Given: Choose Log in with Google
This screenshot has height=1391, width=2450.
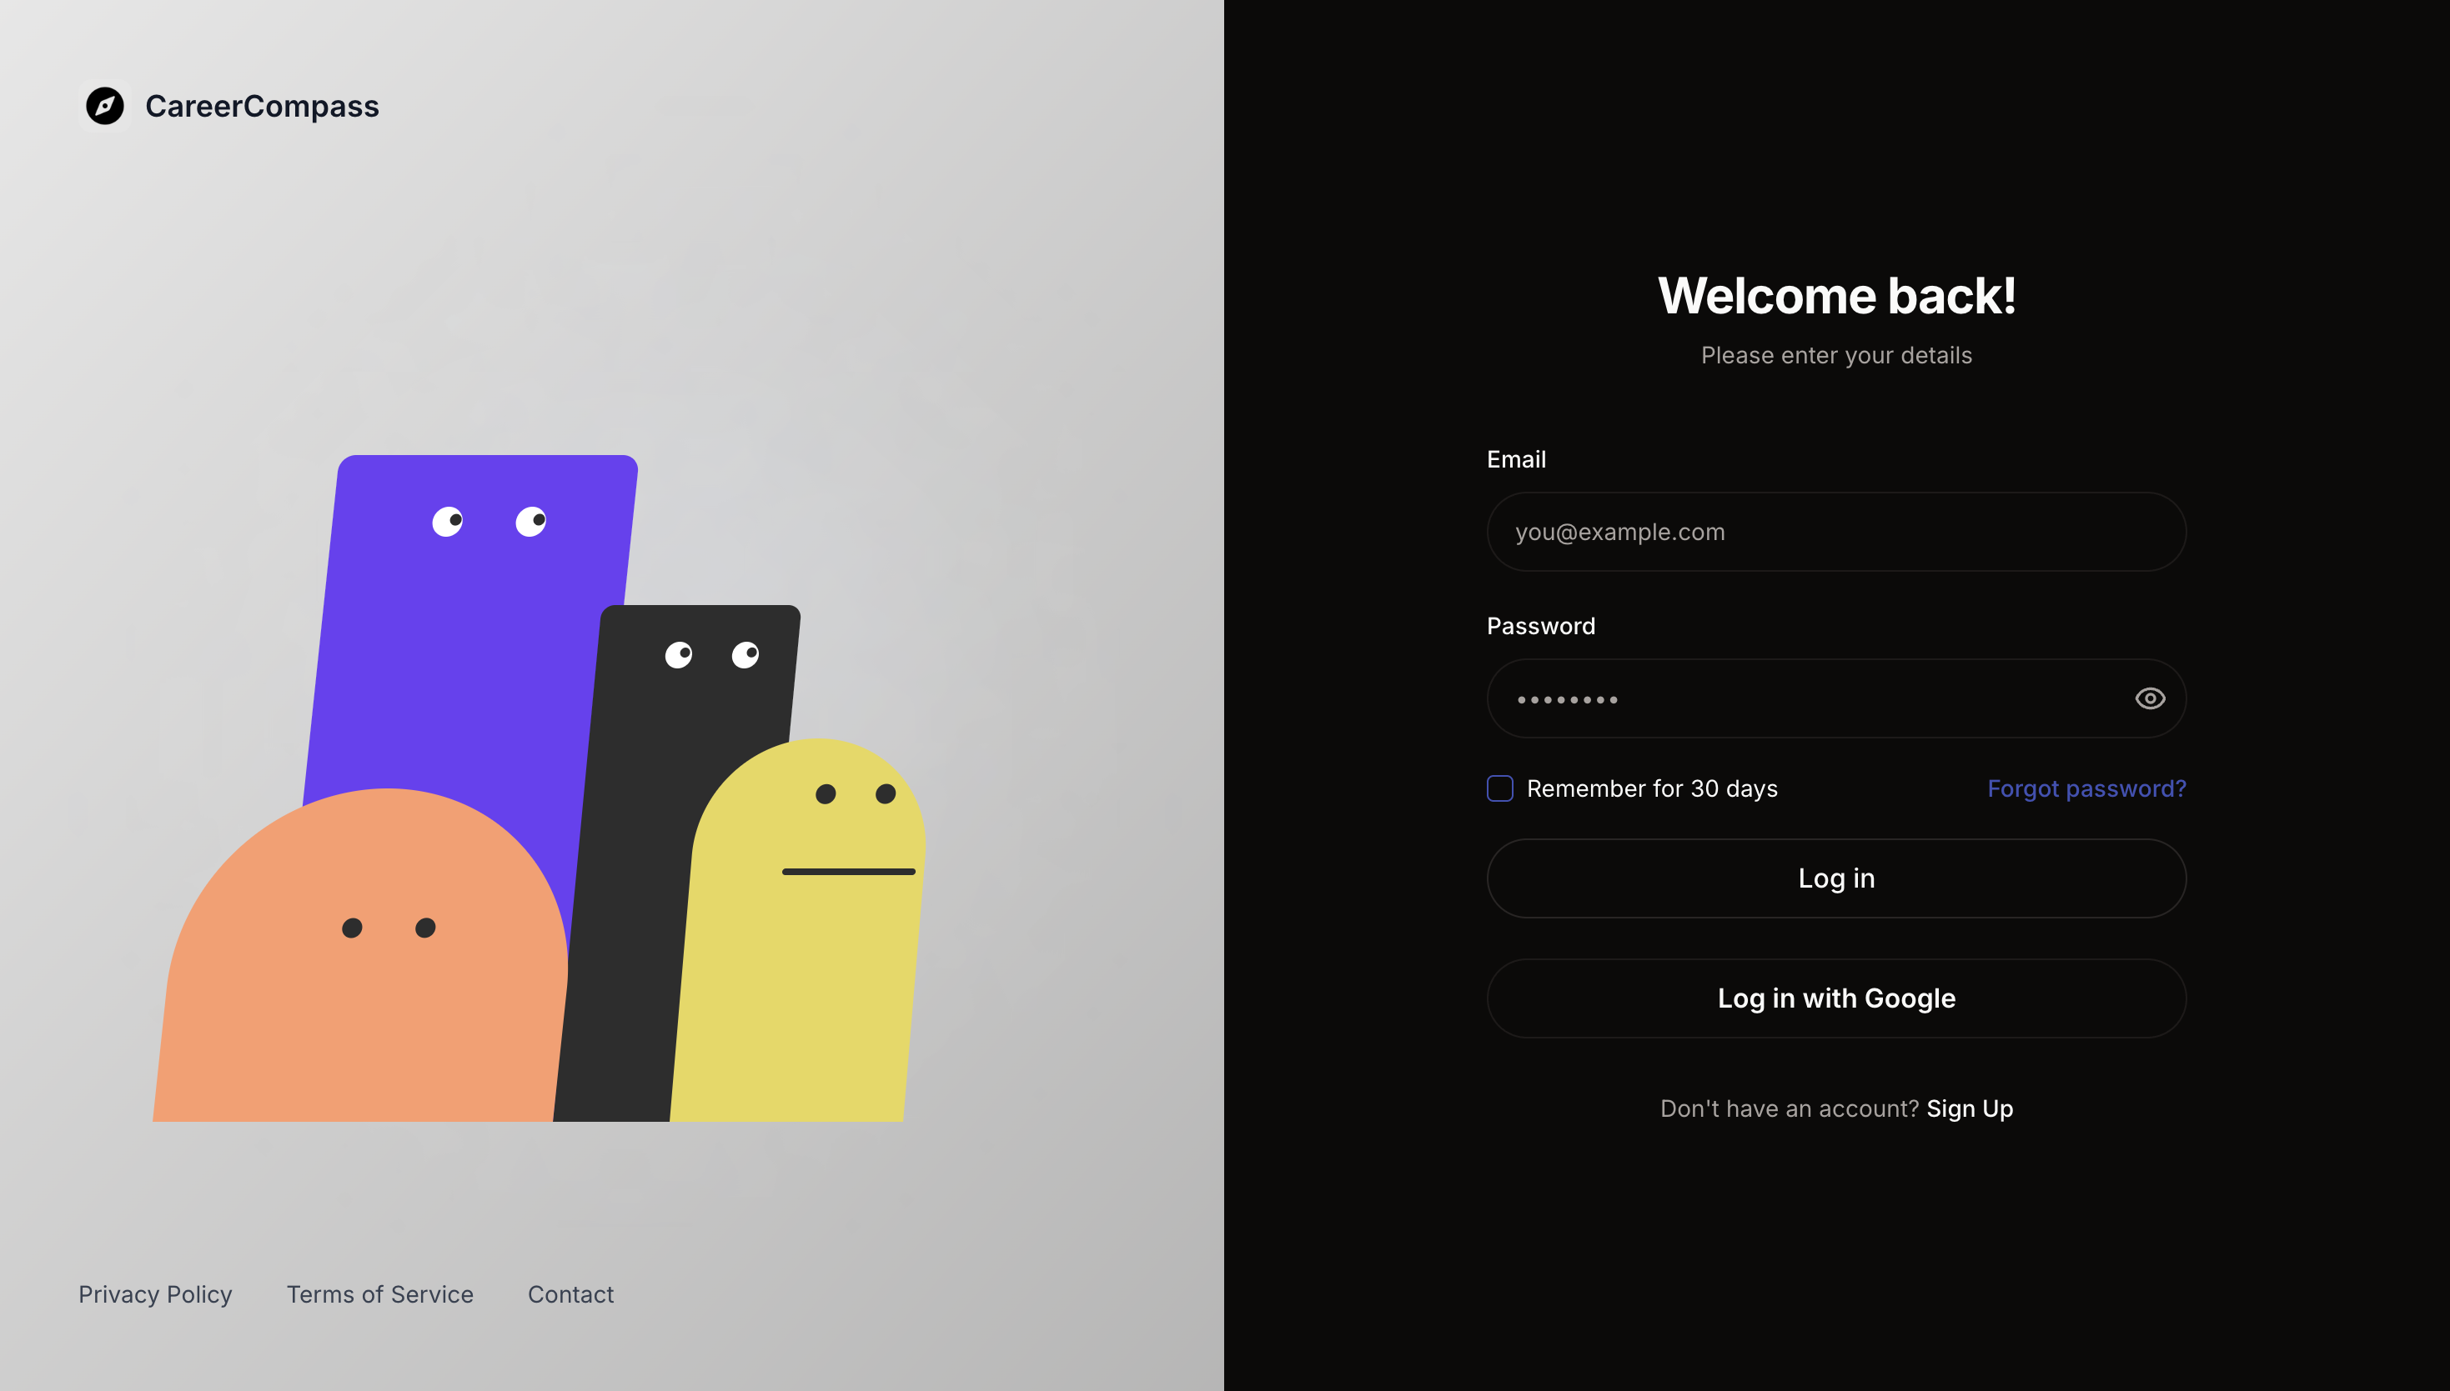Looking at the screenshot, I should (x=1835, y=998).
